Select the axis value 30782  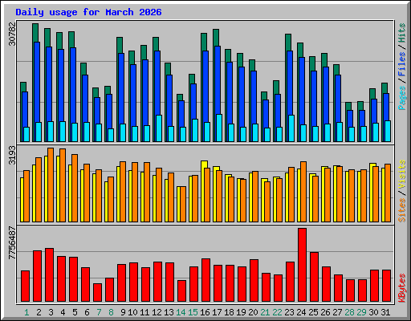pyautogui.click(x=12, y=34)
